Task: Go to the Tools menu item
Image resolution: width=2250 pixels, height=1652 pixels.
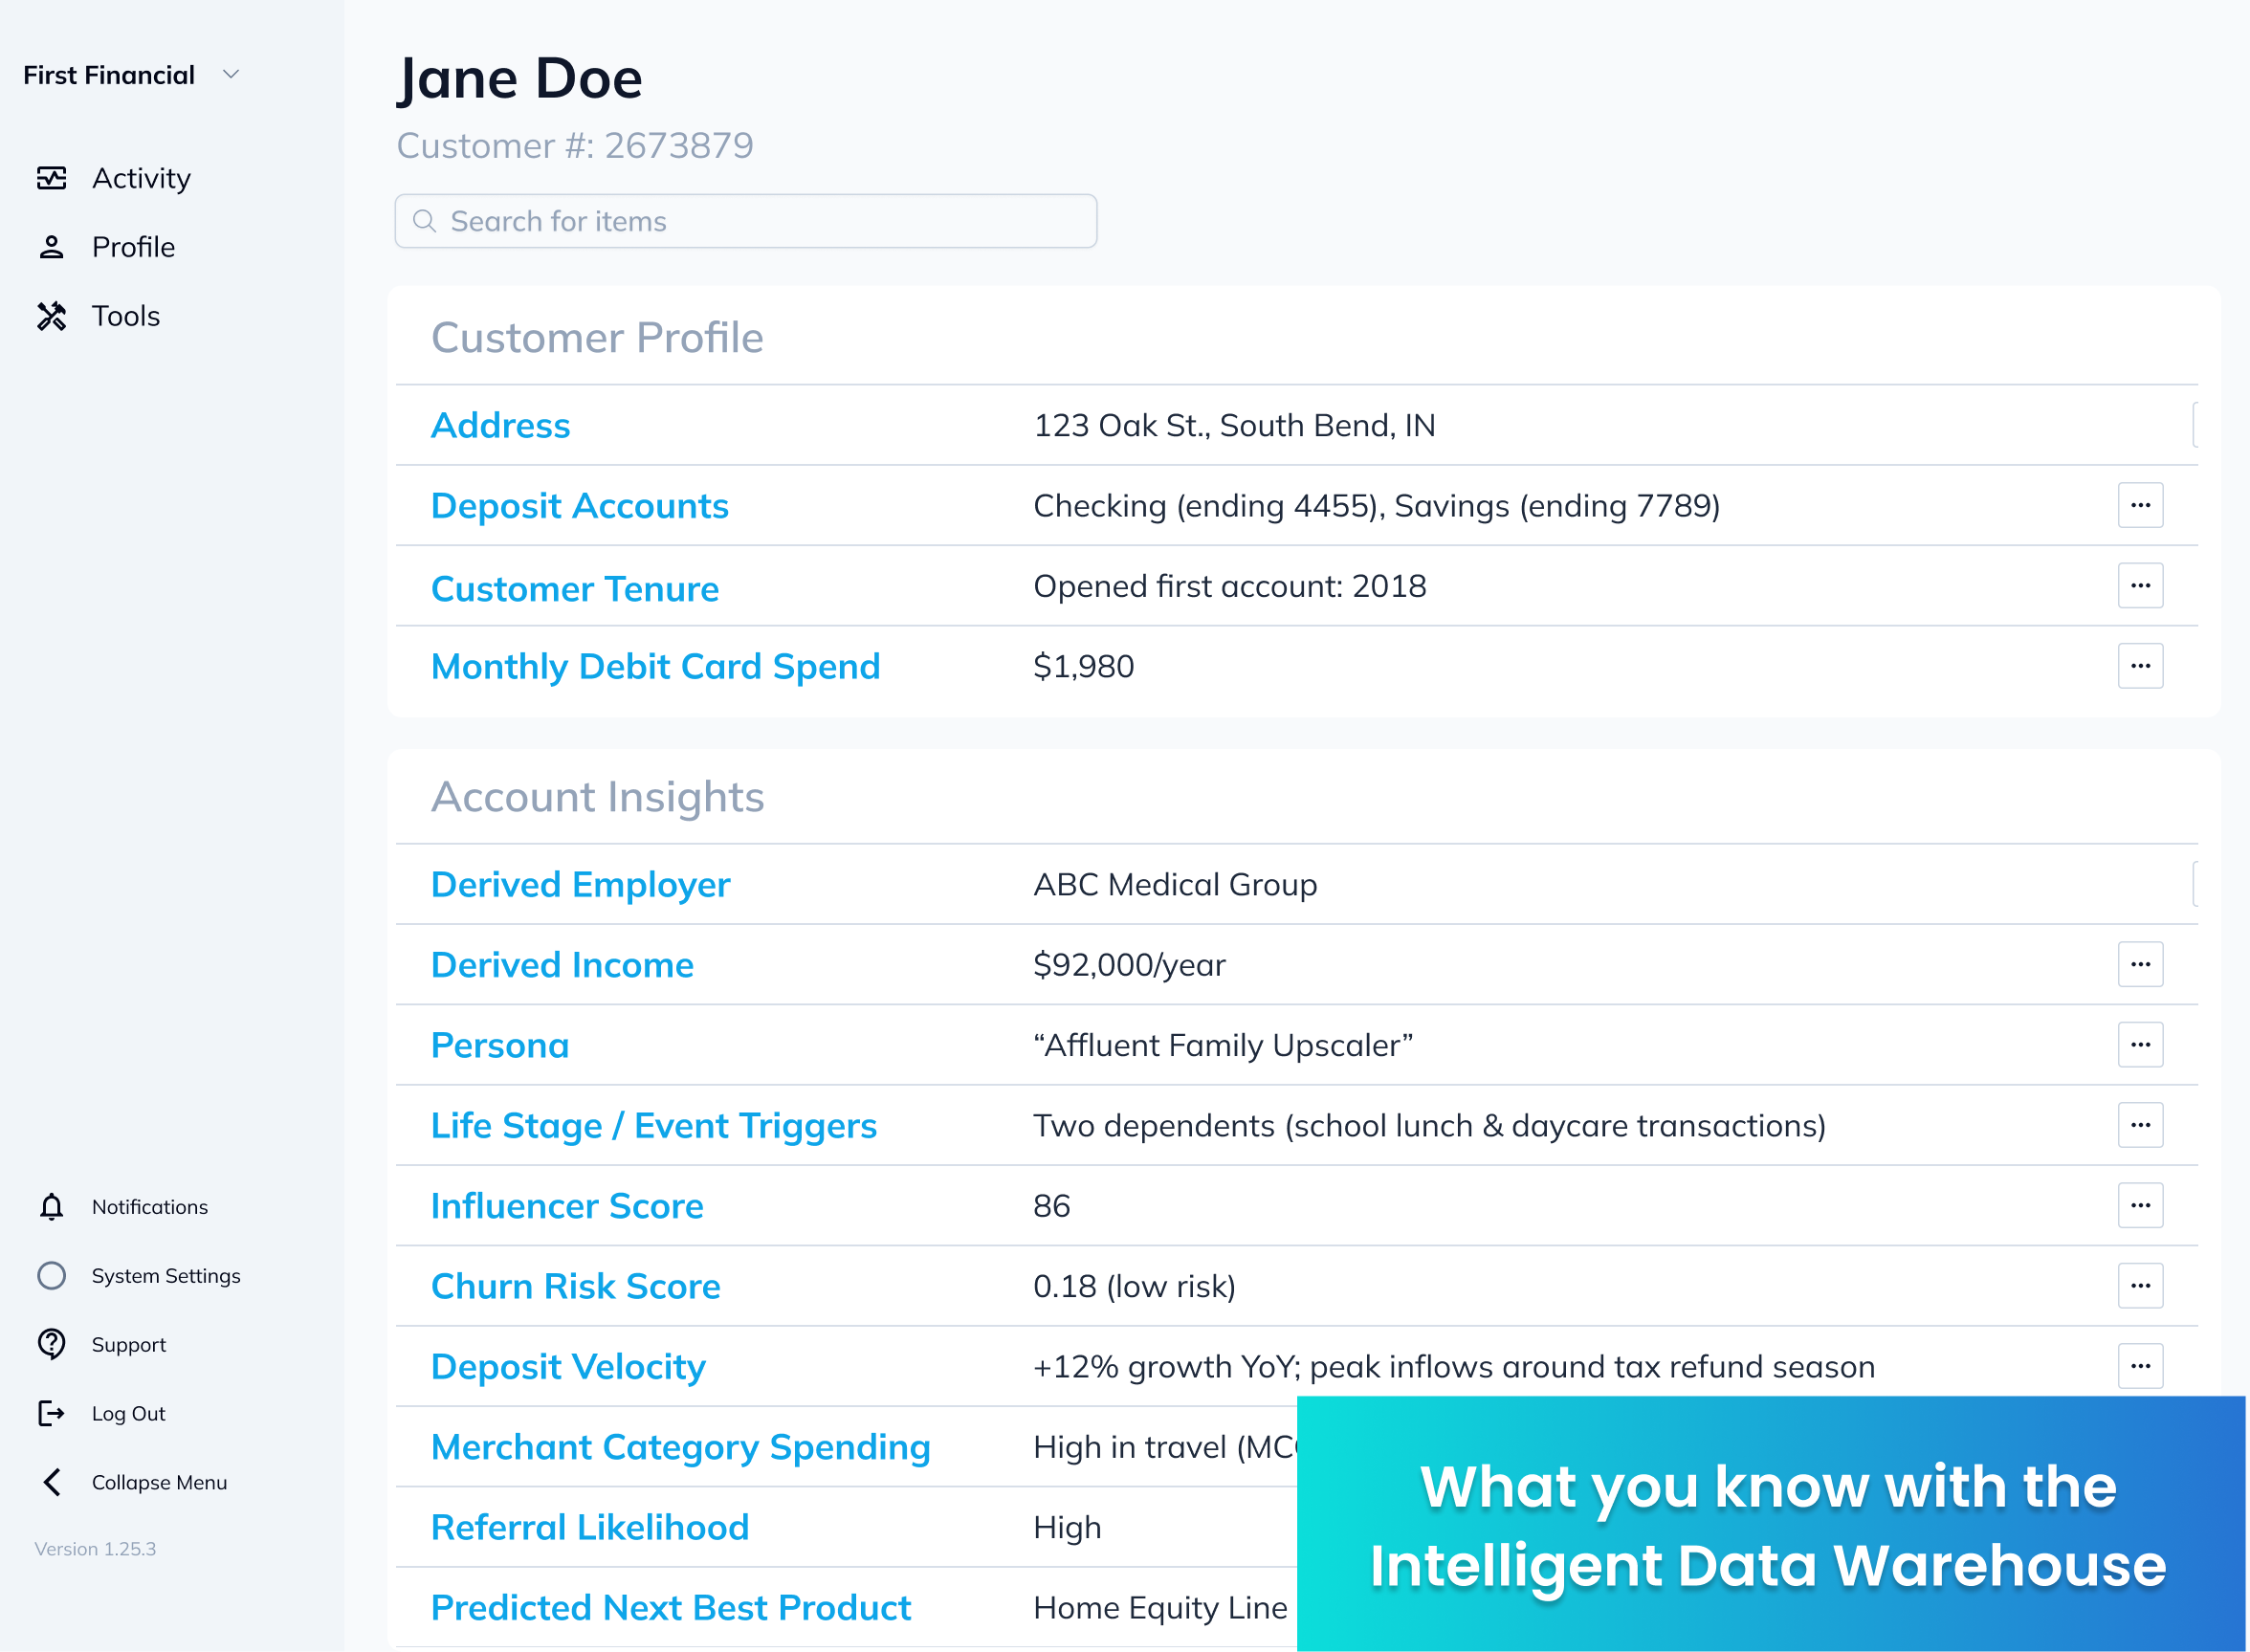Action: click(x=126, y=316)
